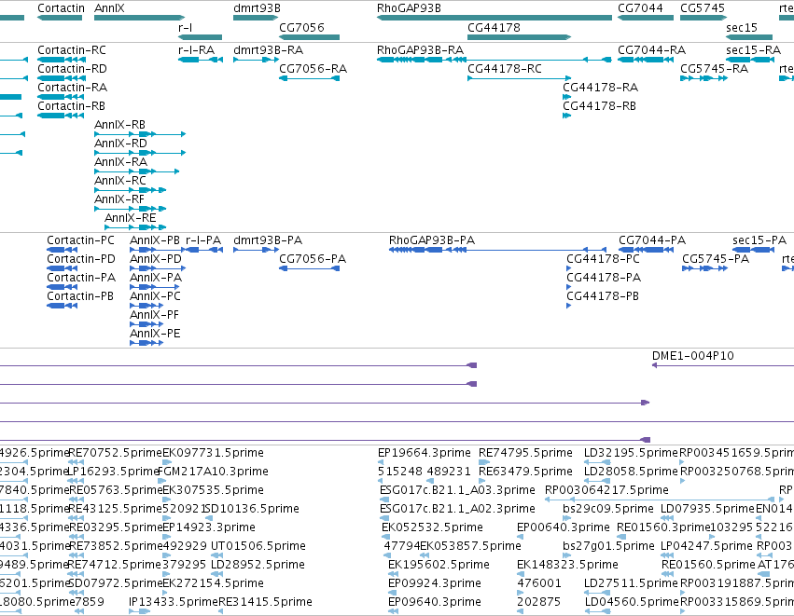Select the Cortactin-PC protein label
Screen dimensions: 794x616
click(x=80, y=240)
